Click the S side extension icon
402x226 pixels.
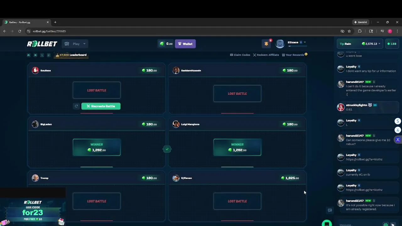click(x=398, y=121)
